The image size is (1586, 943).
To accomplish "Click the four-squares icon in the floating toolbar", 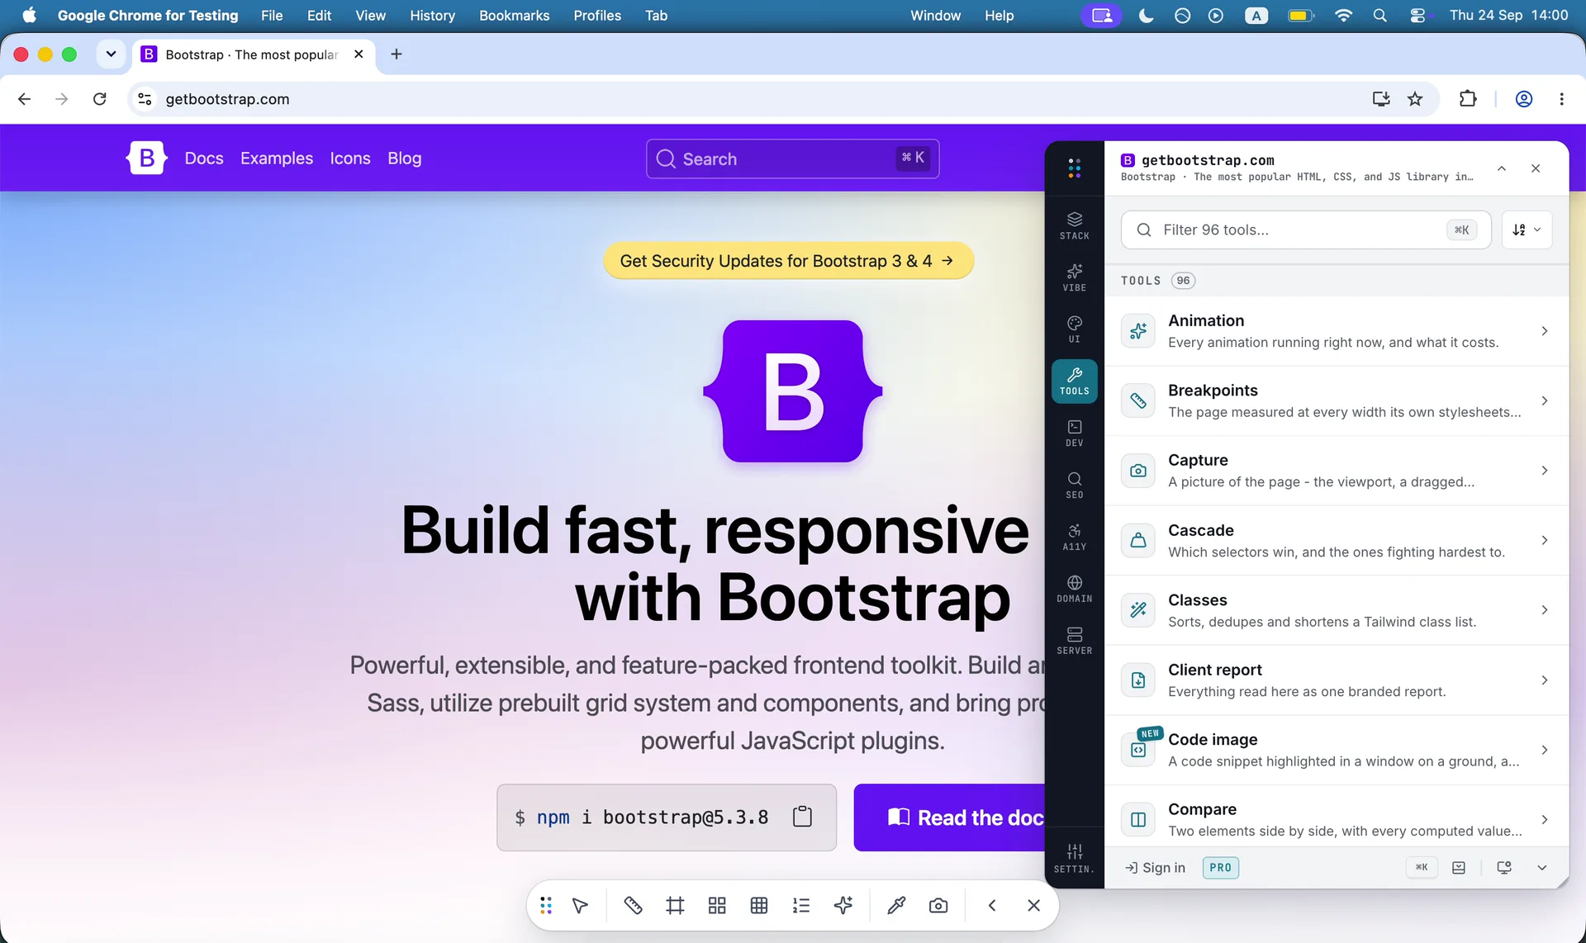I will (x=717, y=906).
